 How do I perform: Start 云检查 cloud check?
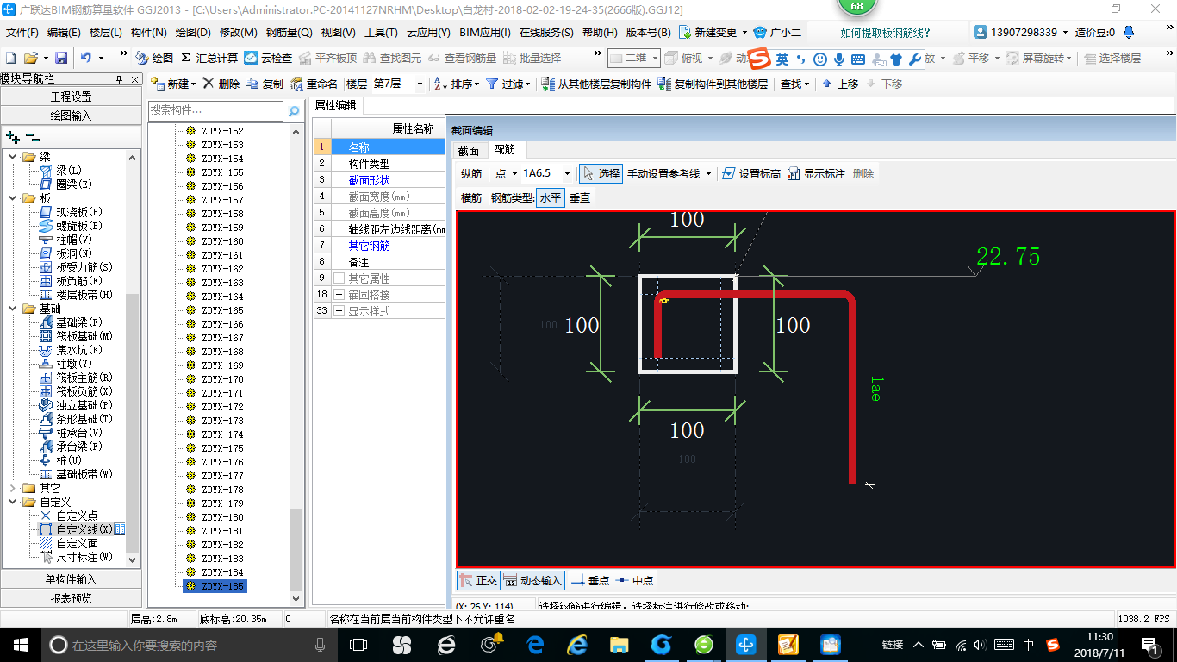268,58
